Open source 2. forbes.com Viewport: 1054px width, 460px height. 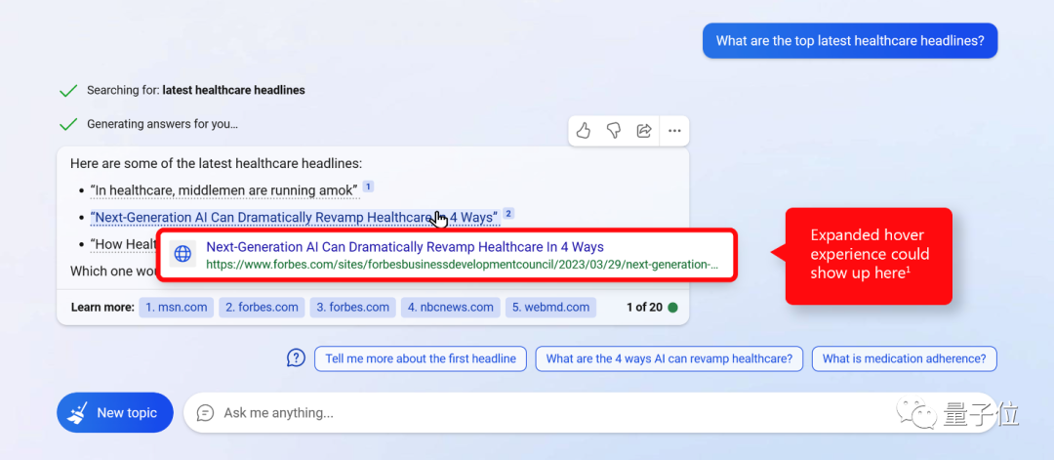coord(263,308)
